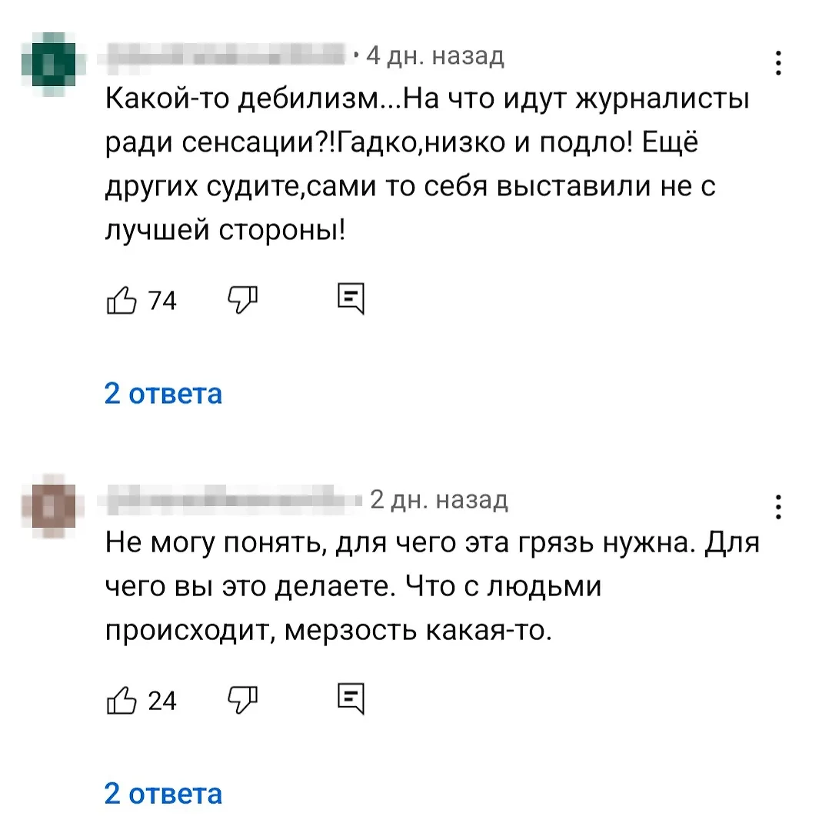Open the three-dot menu of the second comment
Screen dimensions: 829x830
778,506
